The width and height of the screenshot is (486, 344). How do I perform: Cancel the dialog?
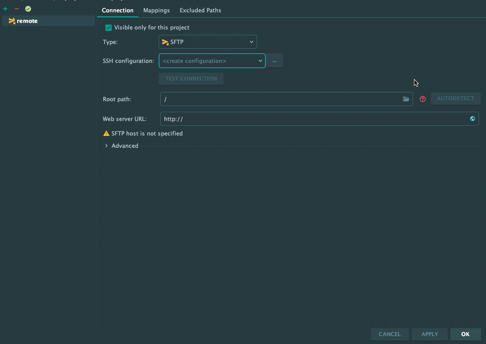[390, 334]
